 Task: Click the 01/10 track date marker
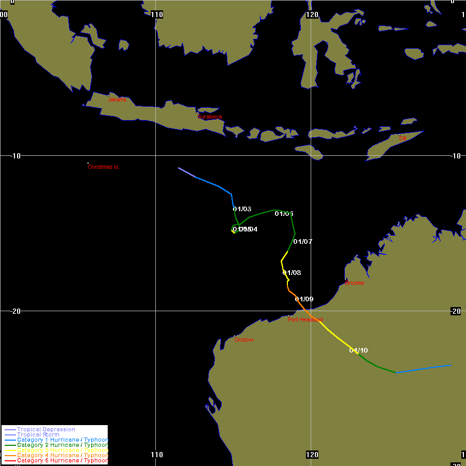[358, 351]
